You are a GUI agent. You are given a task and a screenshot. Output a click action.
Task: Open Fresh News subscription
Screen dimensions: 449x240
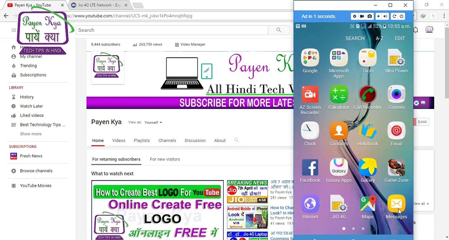[x=31, y=156]
